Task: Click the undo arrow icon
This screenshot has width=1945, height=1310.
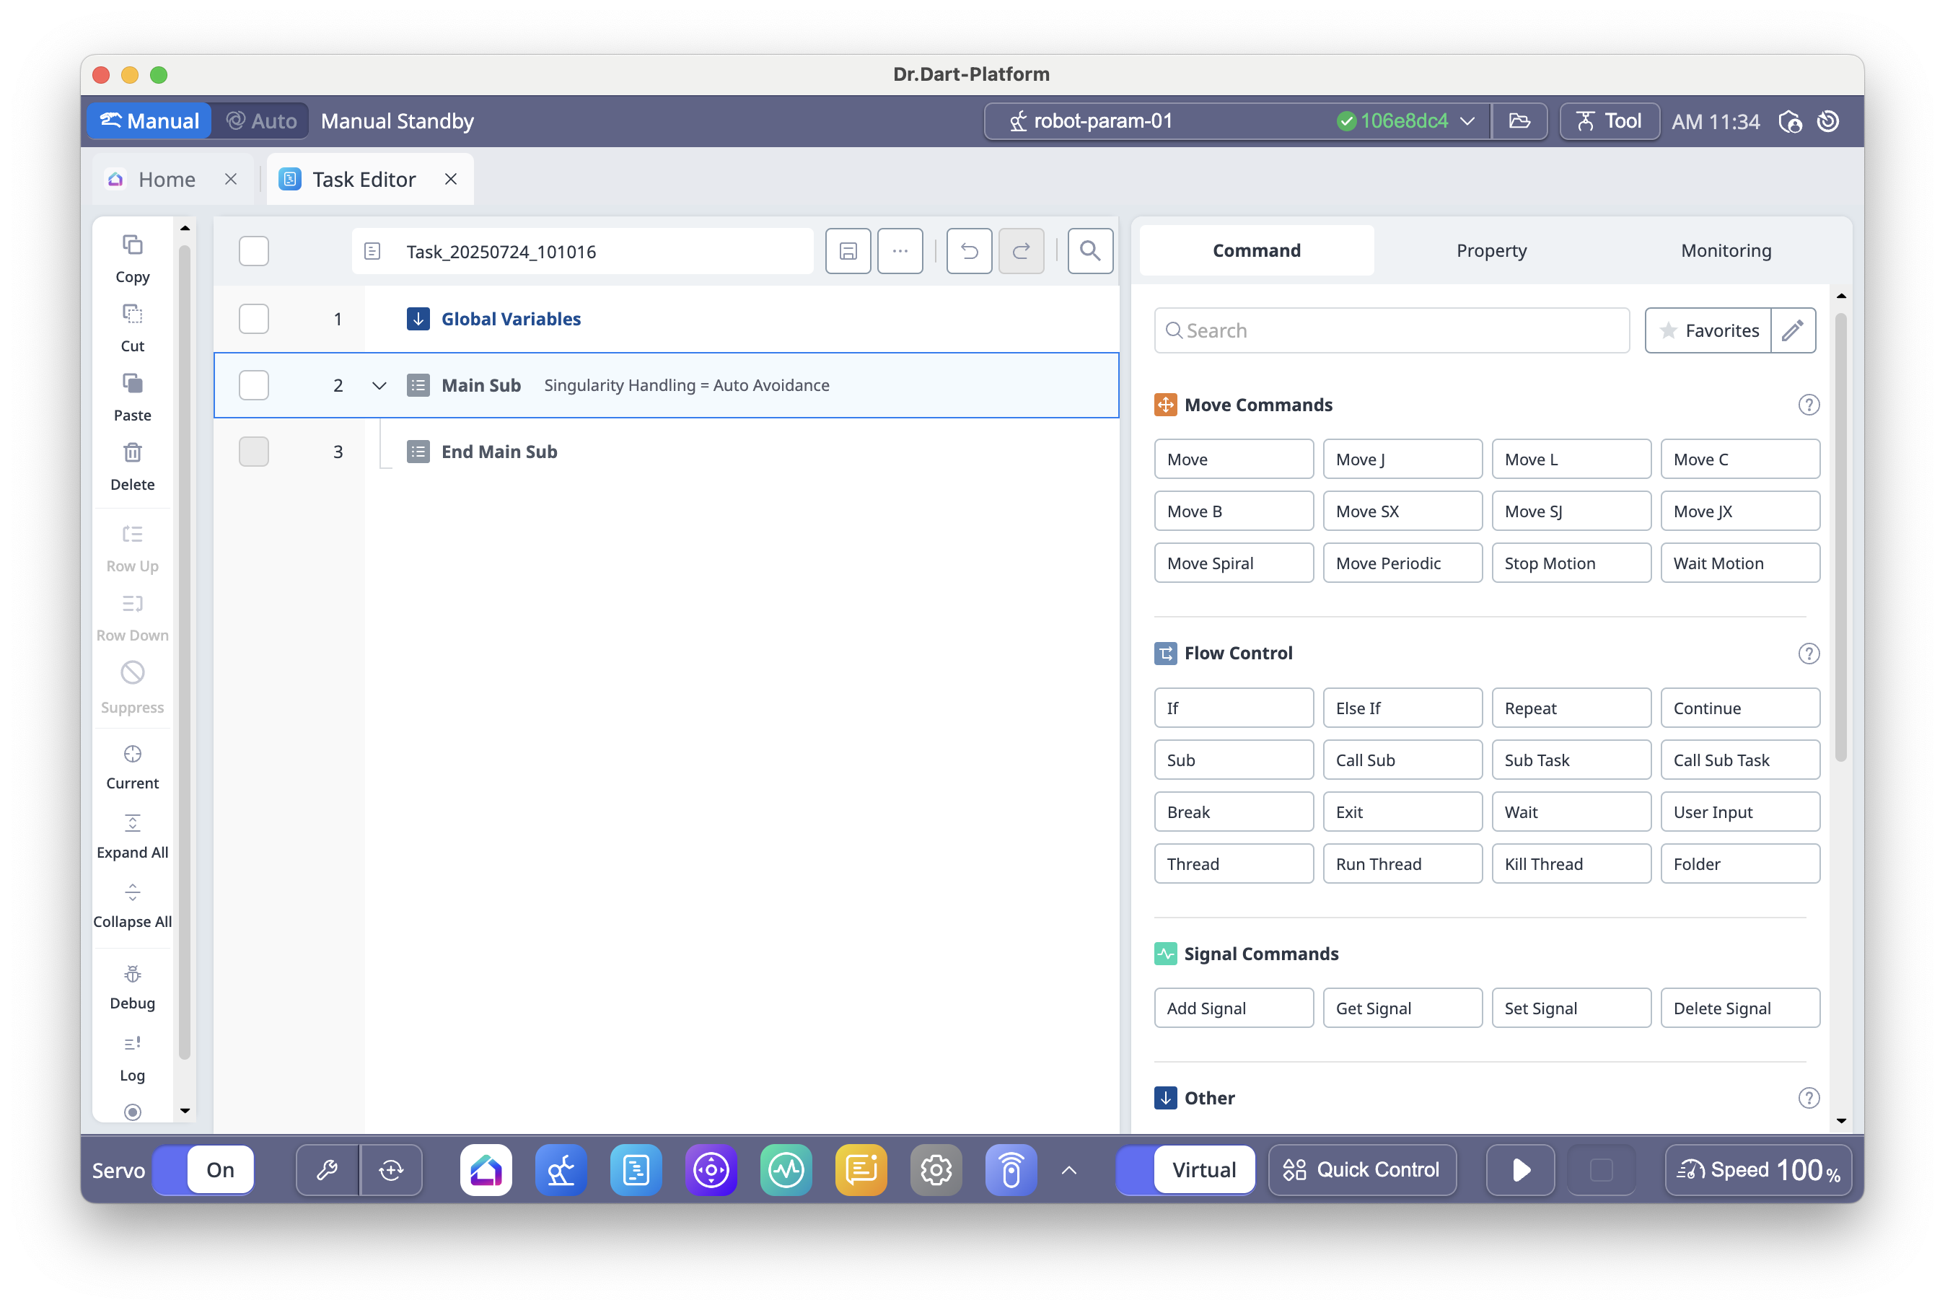Action: pyautogui.click(x=969, y=250)
